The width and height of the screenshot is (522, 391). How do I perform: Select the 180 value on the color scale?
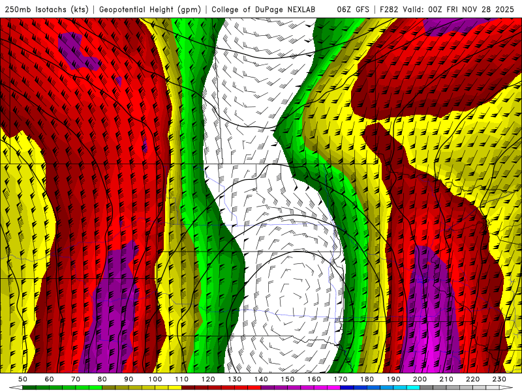(367, 379)
